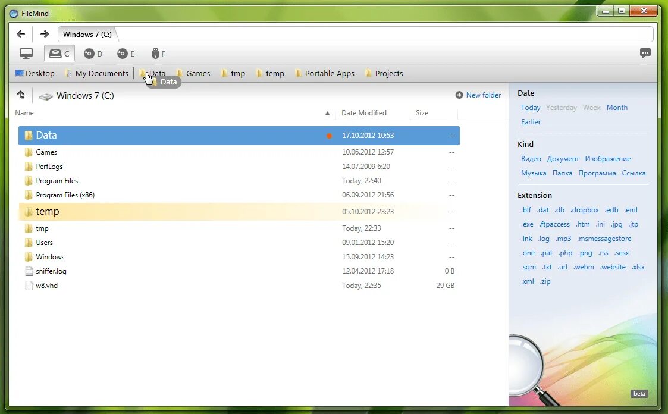Go up one folder level
This screenshot has height=414, width=668.
20,95
